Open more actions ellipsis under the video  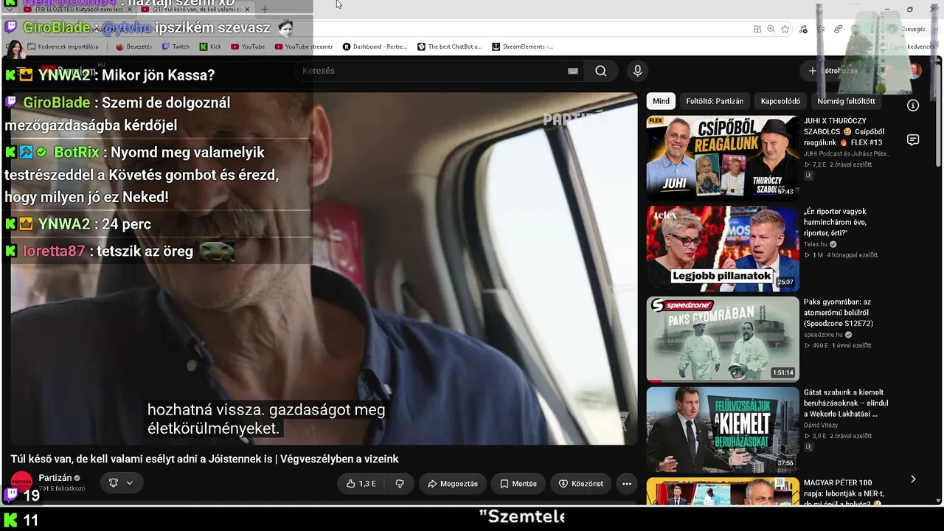627,484
